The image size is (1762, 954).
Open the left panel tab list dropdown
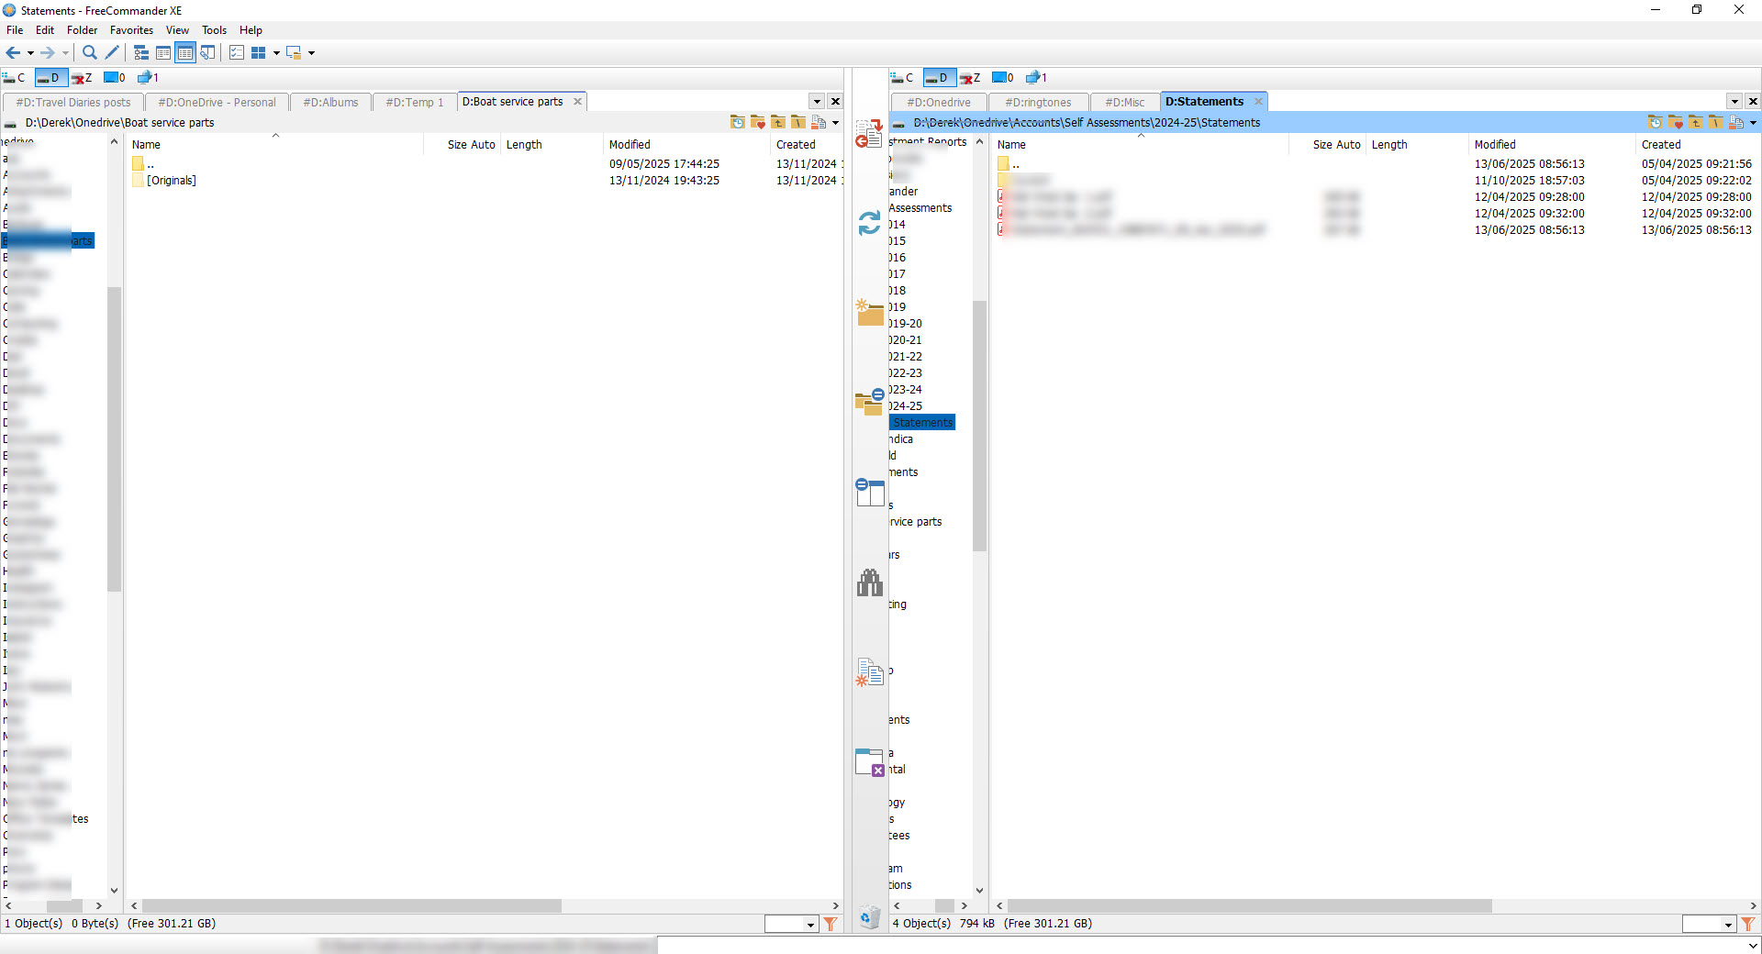point(817,102)
